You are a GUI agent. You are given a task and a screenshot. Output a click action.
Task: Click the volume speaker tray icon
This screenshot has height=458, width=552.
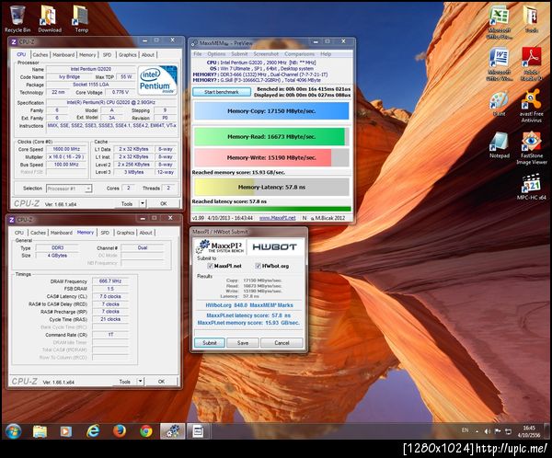tap(488, 431)
